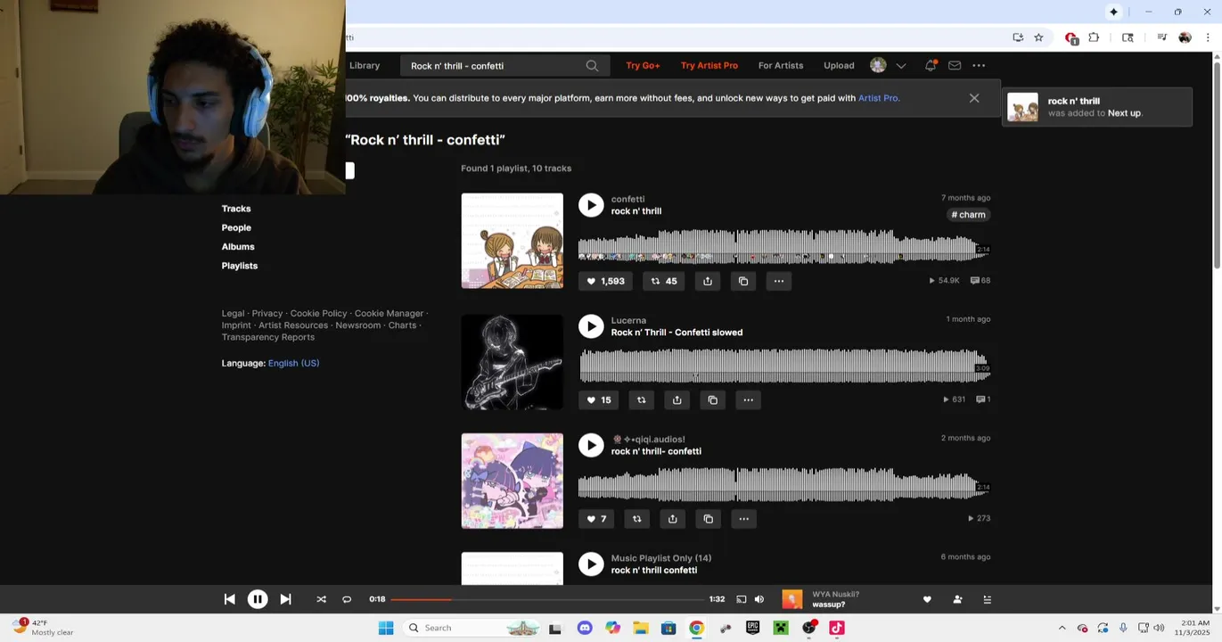1222x642 pixels.
Task: Open more options for qiqi.audios track
Action: click(x=744, y=519)
